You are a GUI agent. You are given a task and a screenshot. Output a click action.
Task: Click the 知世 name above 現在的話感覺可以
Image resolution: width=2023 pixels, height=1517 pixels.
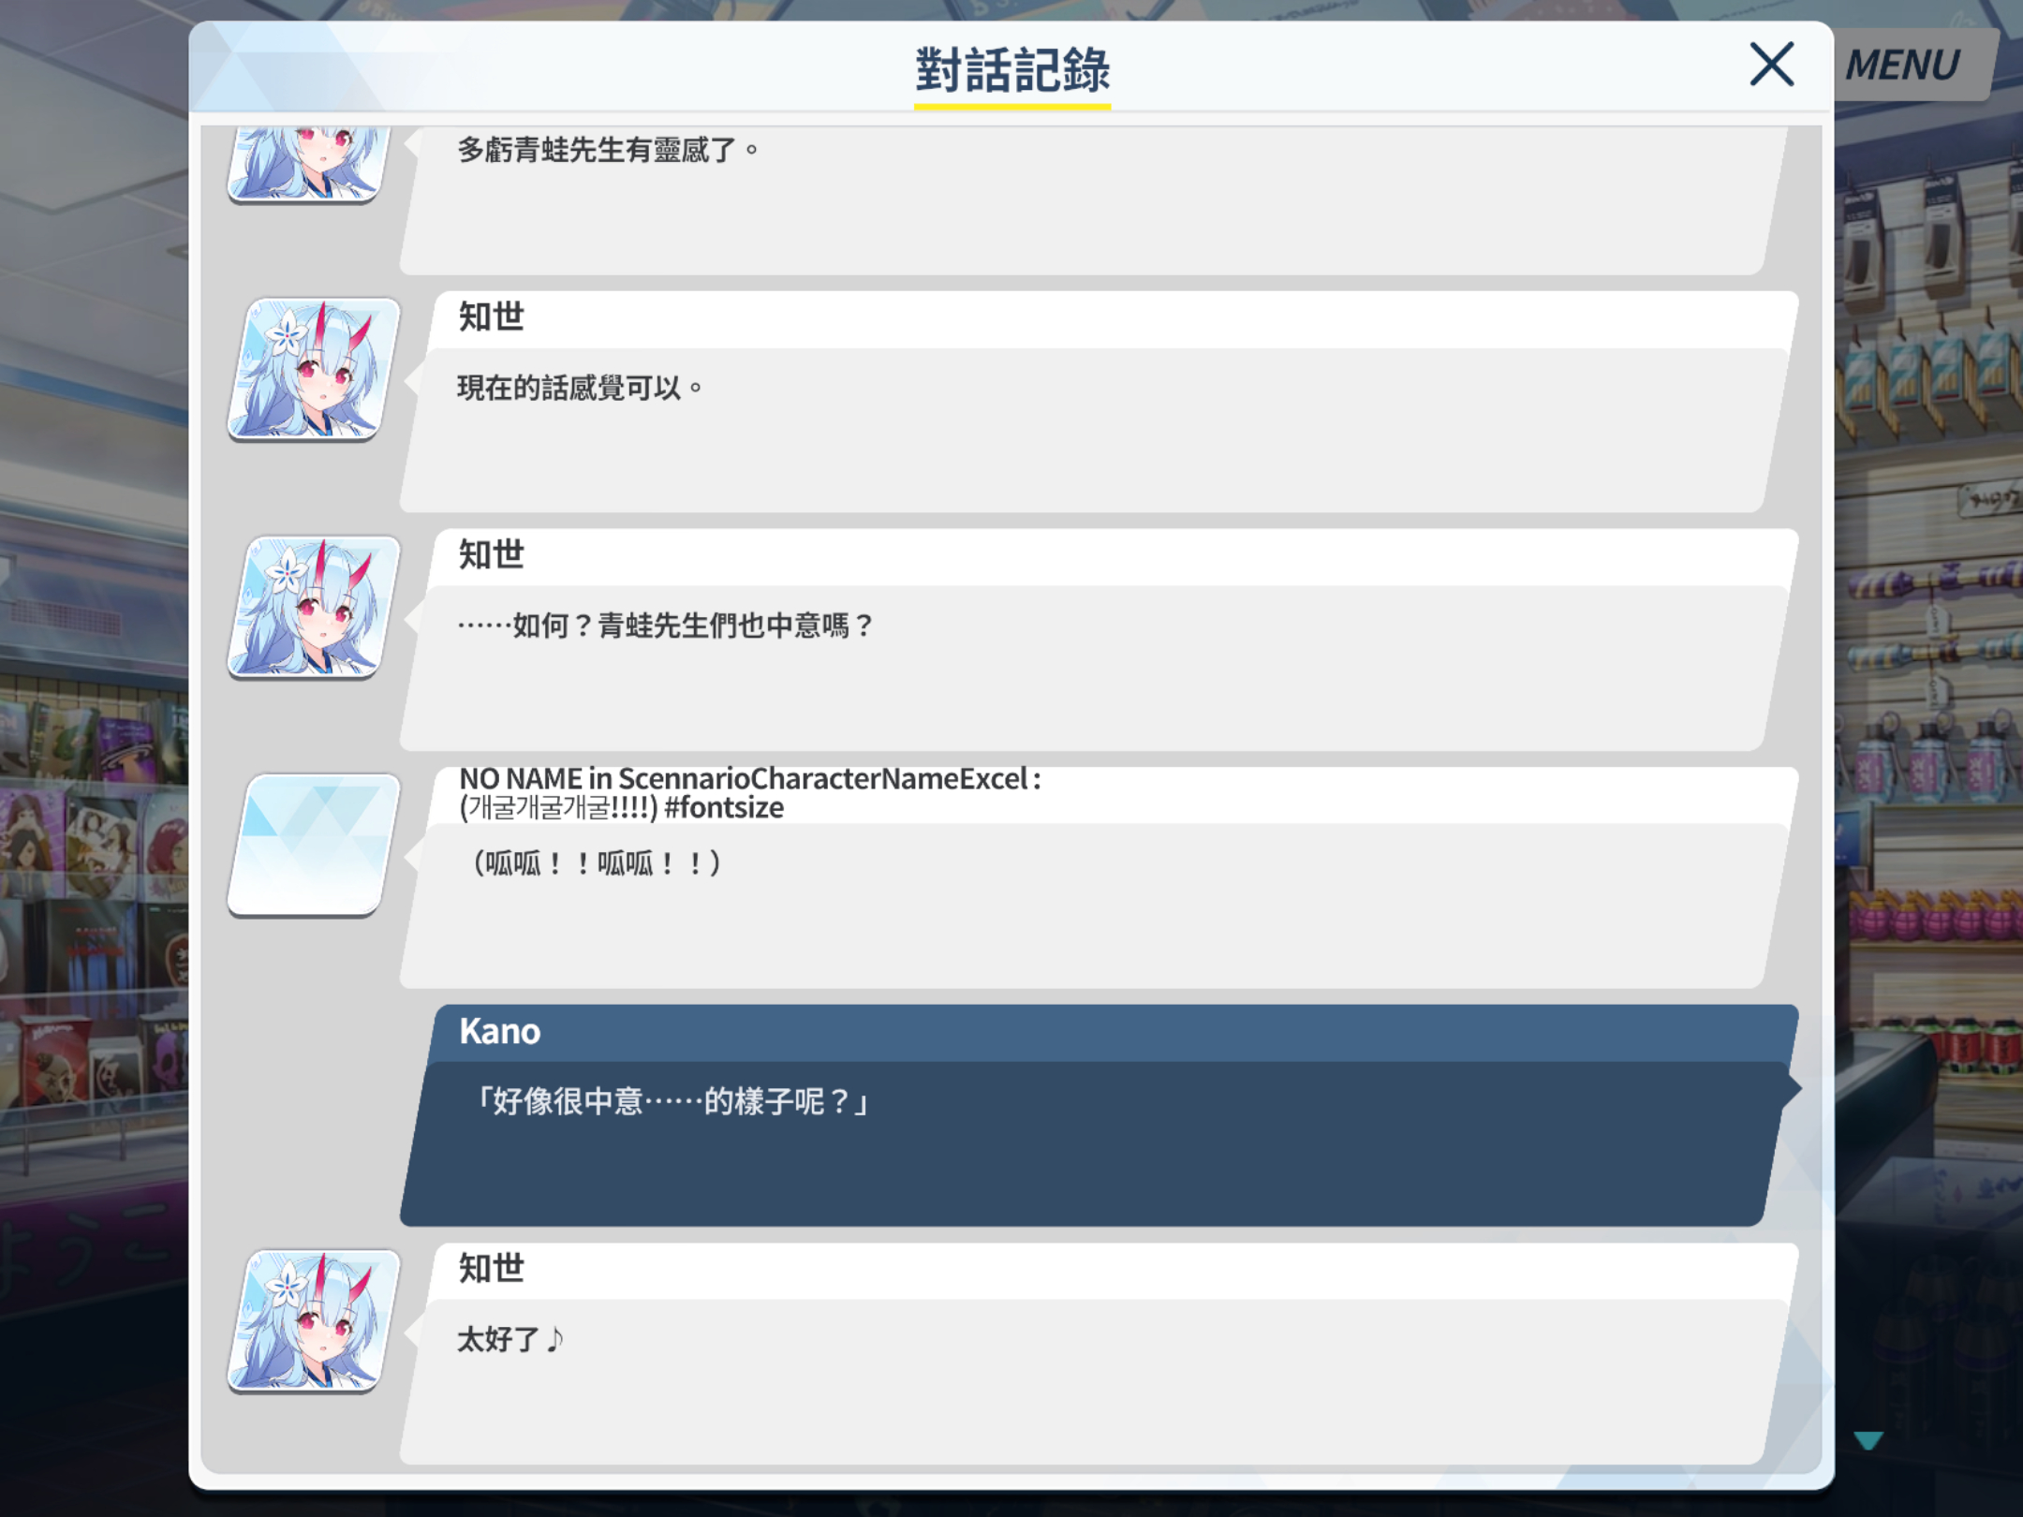(x=491, y=317)
